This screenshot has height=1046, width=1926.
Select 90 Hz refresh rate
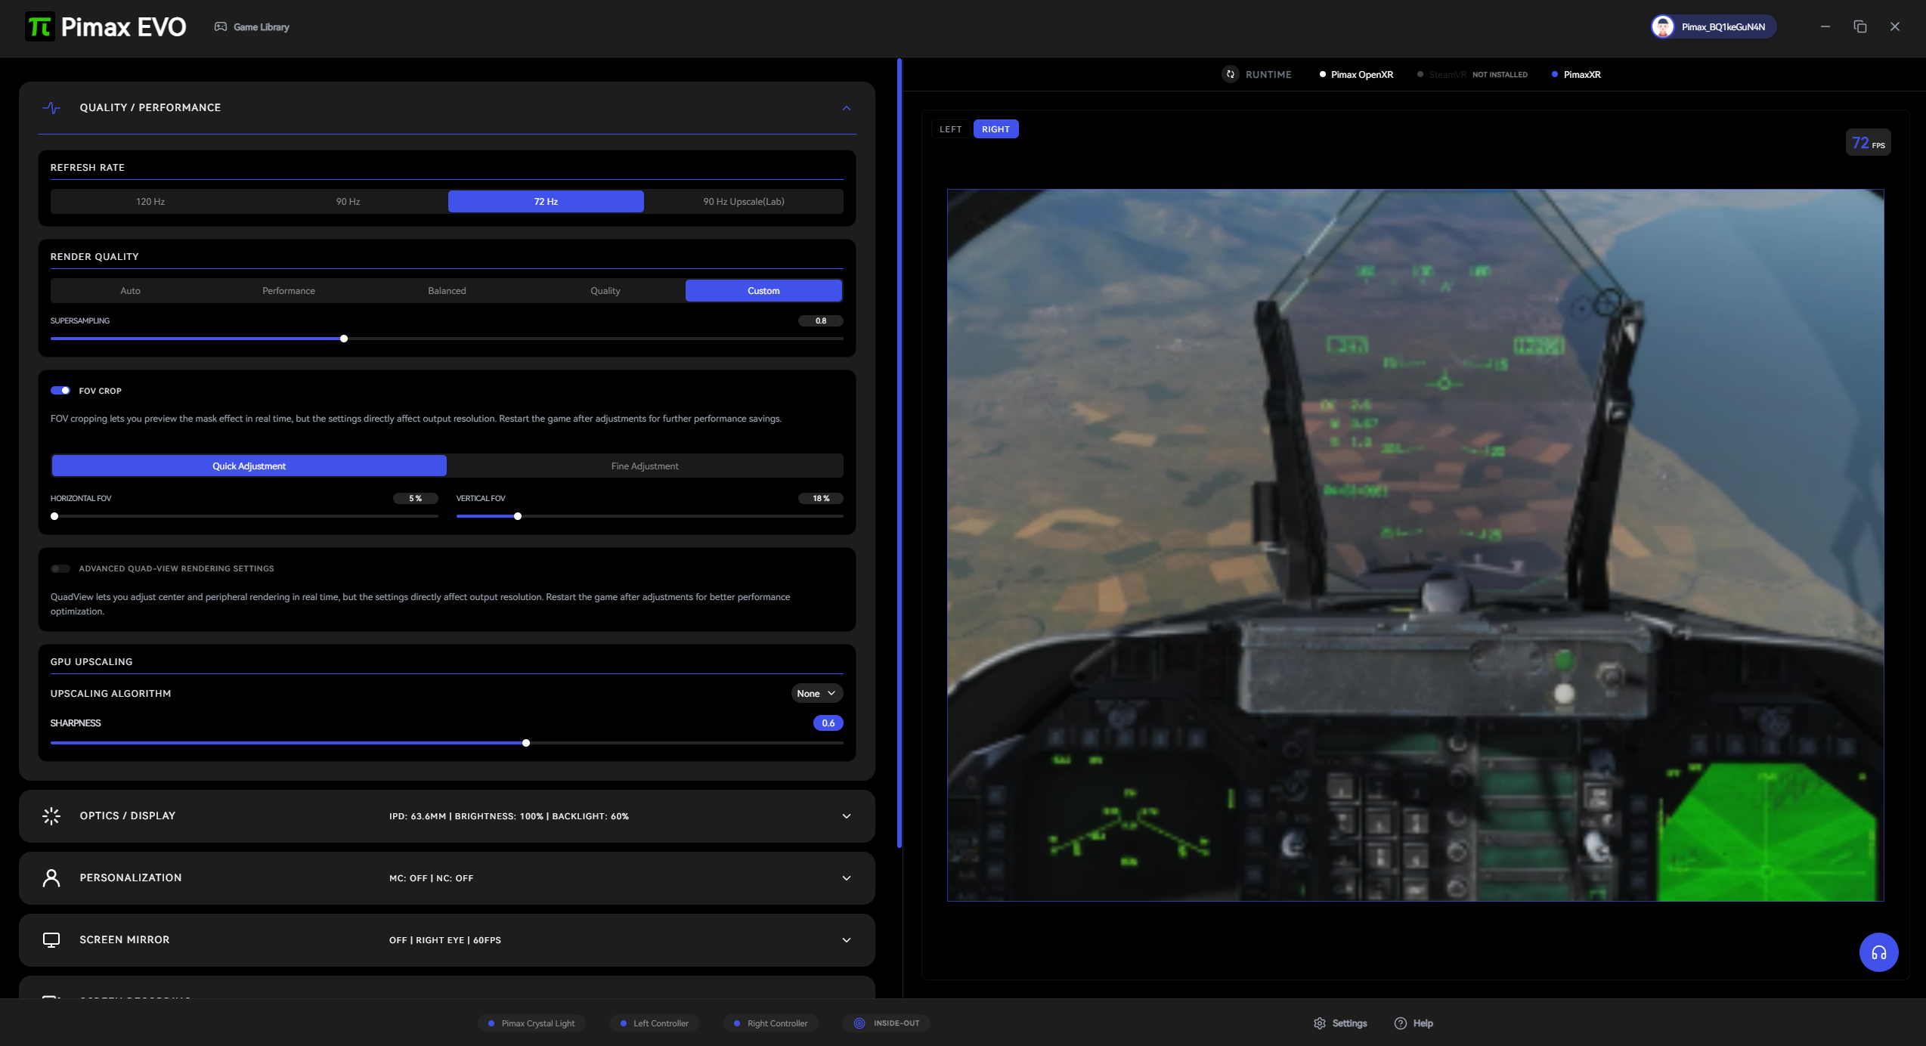click(348, 202)
